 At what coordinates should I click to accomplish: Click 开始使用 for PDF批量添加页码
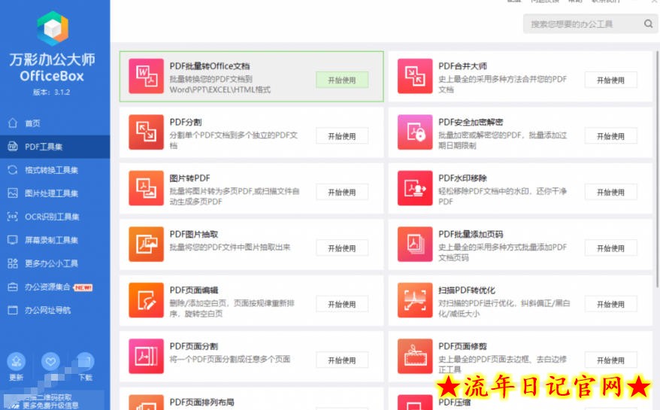click(x=610, y=248)
